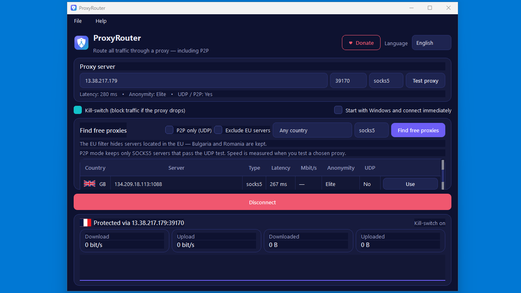Screen dimensions: 521x293
Task: Click the Downloaded 0 B card
Action: pyautogui.click(x=309, y=241)
